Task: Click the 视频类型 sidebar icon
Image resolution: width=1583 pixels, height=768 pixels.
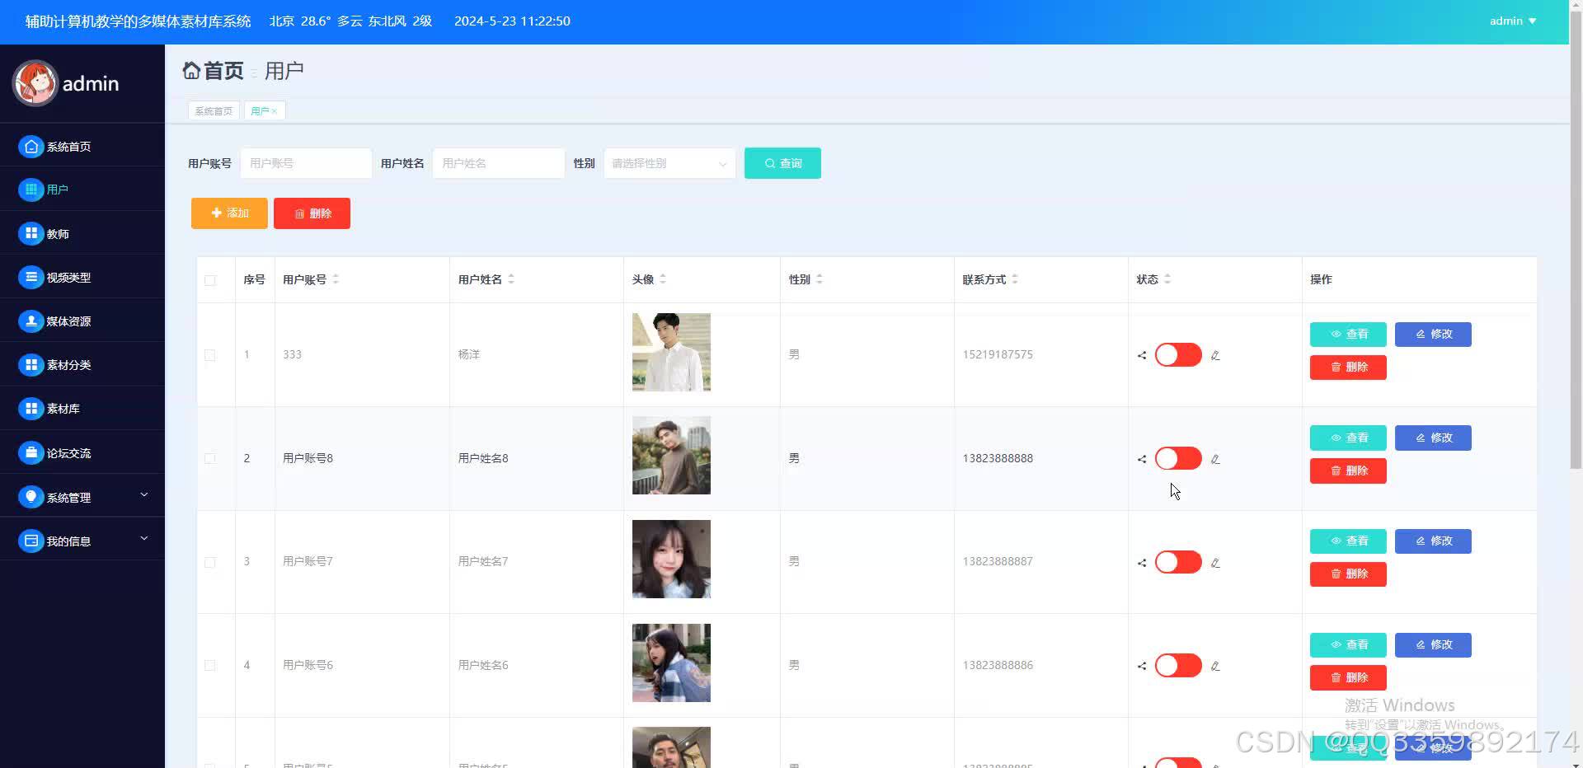Action: [x=31, y=278]
